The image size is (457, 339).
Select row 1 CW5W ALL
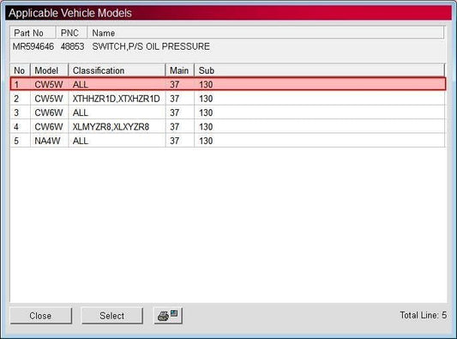[228, 84]
